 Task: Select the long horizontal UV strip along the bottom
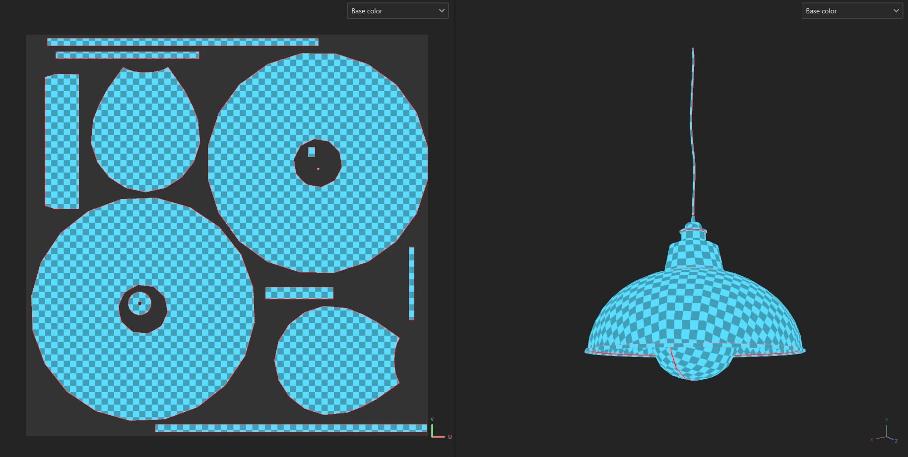point(291,428)
